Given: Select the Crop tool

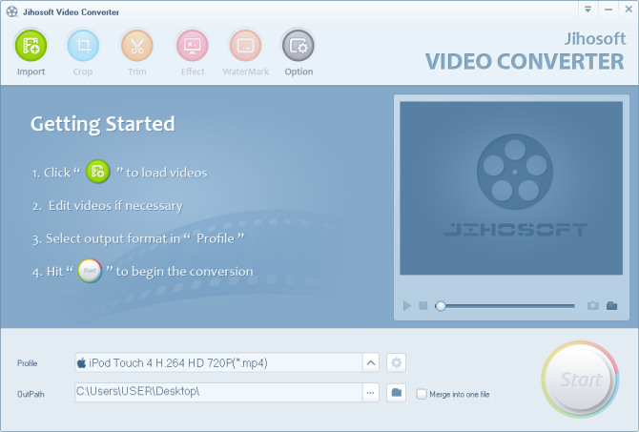Looking at the screenshot, I should (83, 46).
